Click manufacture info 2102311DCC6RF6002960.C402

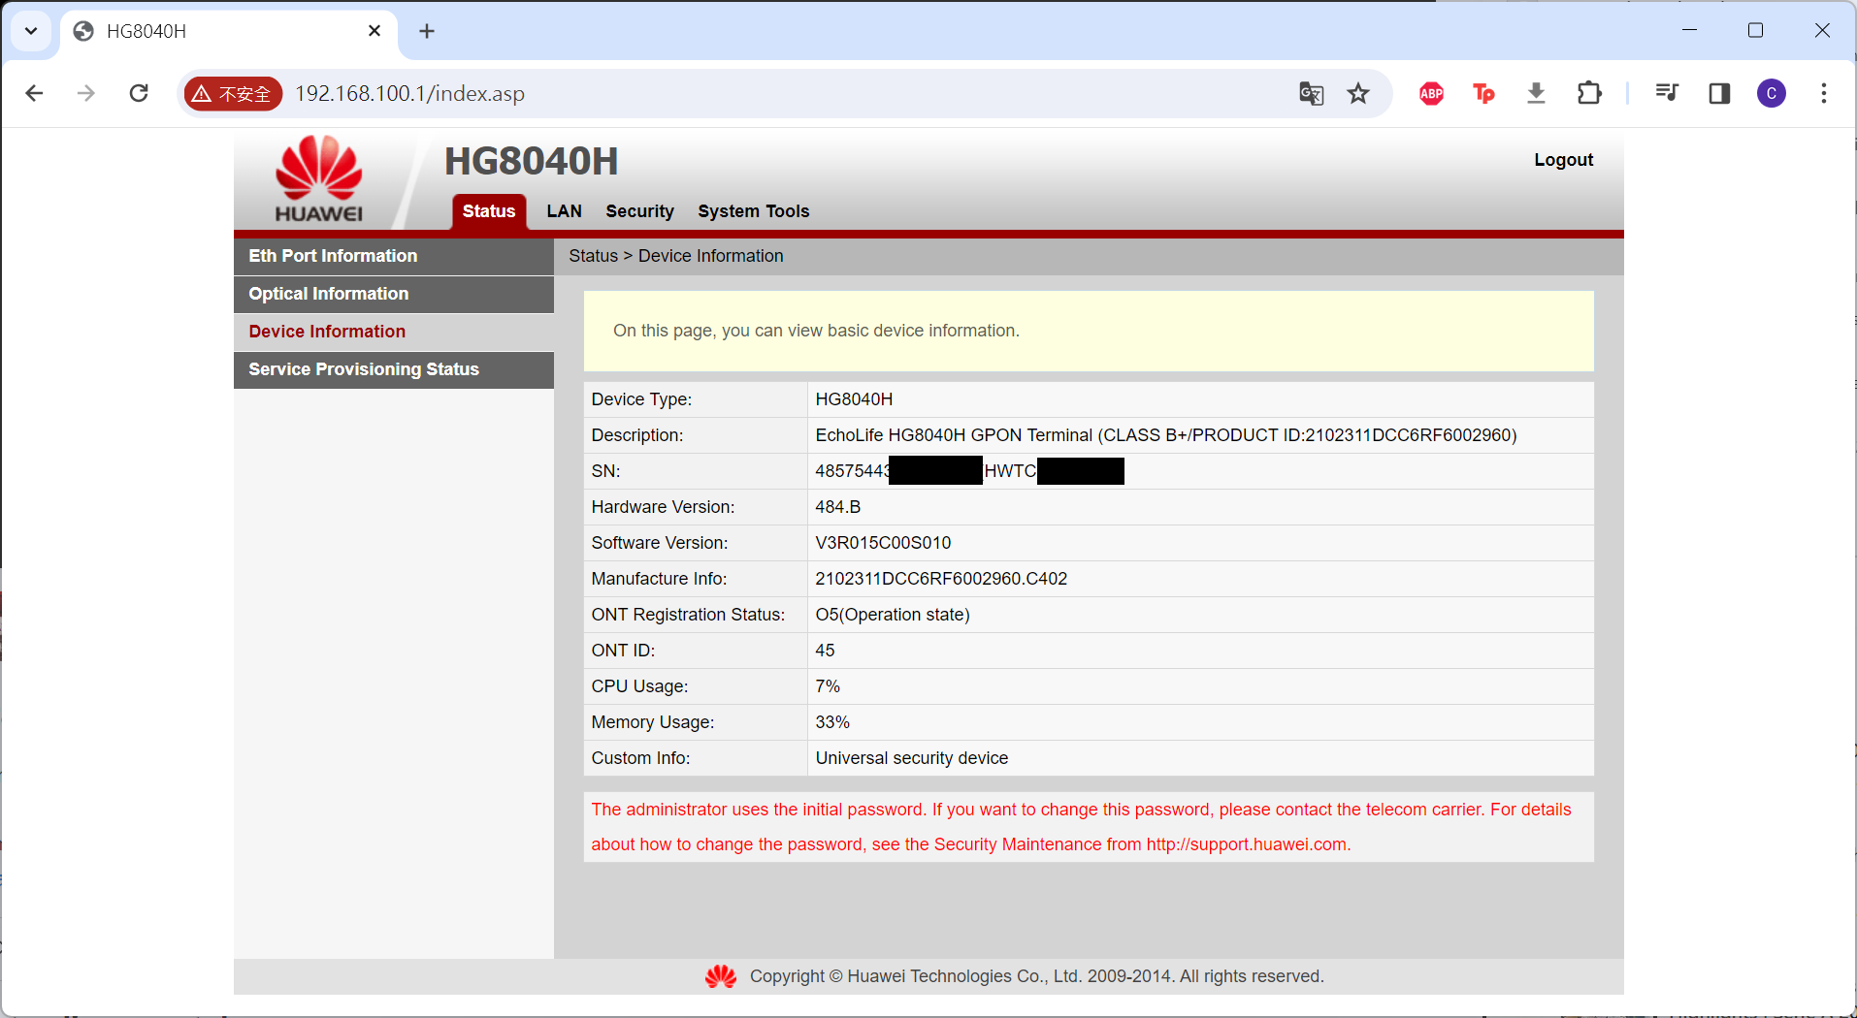point(941,579)
